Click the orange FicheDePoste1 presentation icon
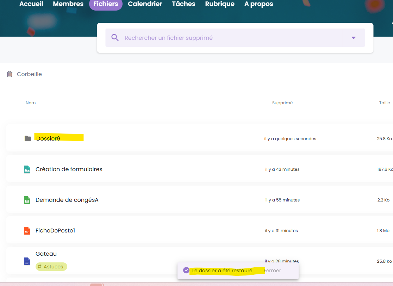 (27, 231)
